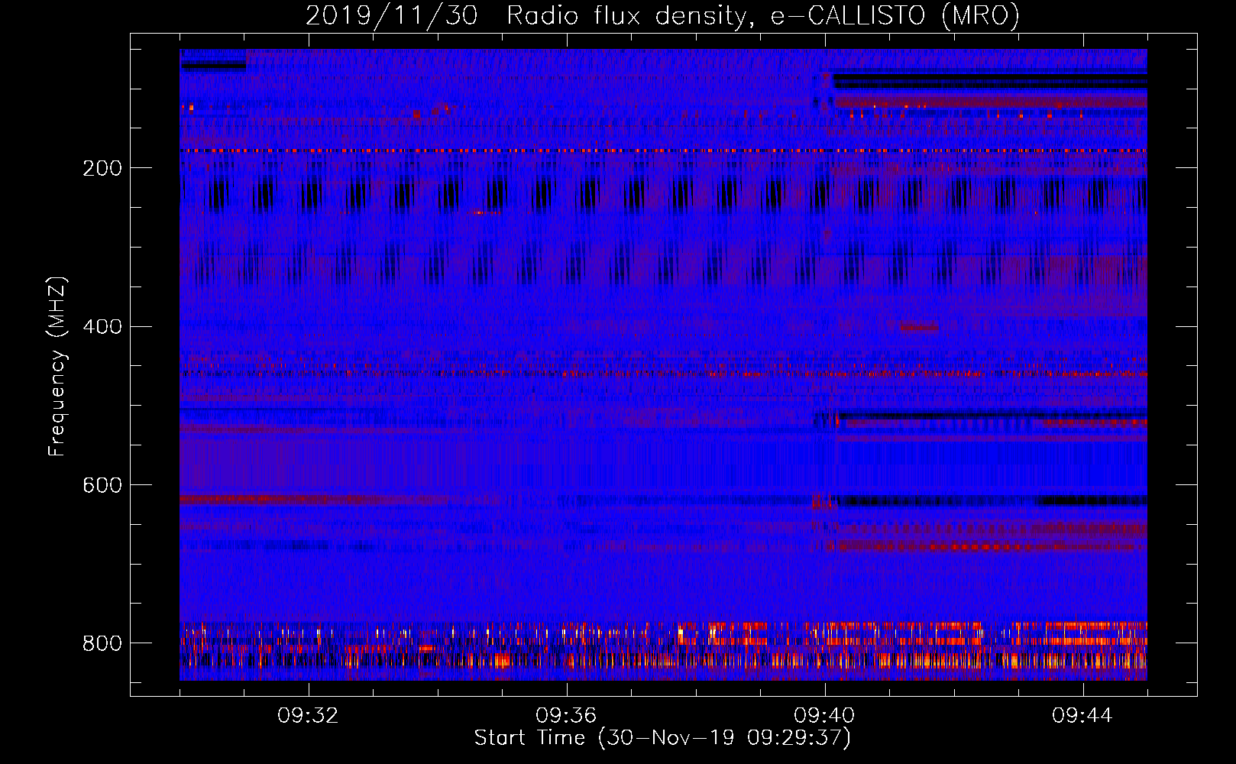This screenshot has height=764, width=1236.
Task: Click the 09:36 time tick label
Action: tap(566, 716)
